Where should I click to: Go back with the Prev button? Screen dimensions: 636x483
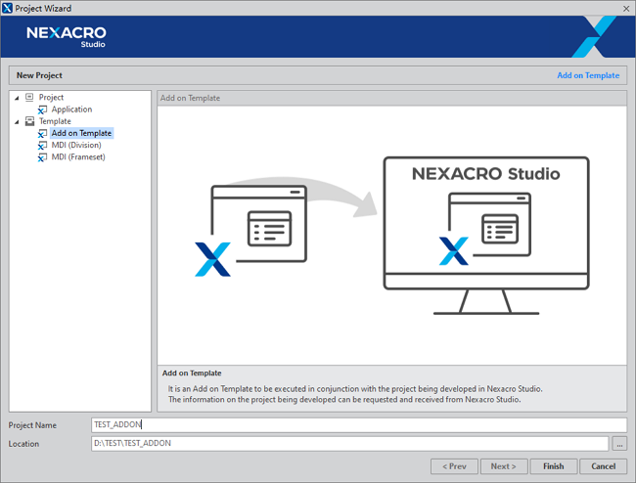454,466
